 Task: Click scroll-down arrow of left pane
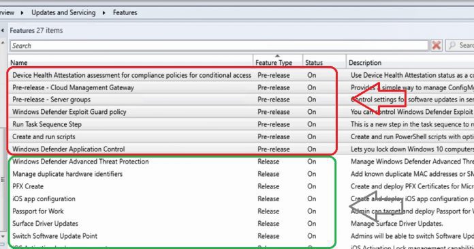pos(3,236)
